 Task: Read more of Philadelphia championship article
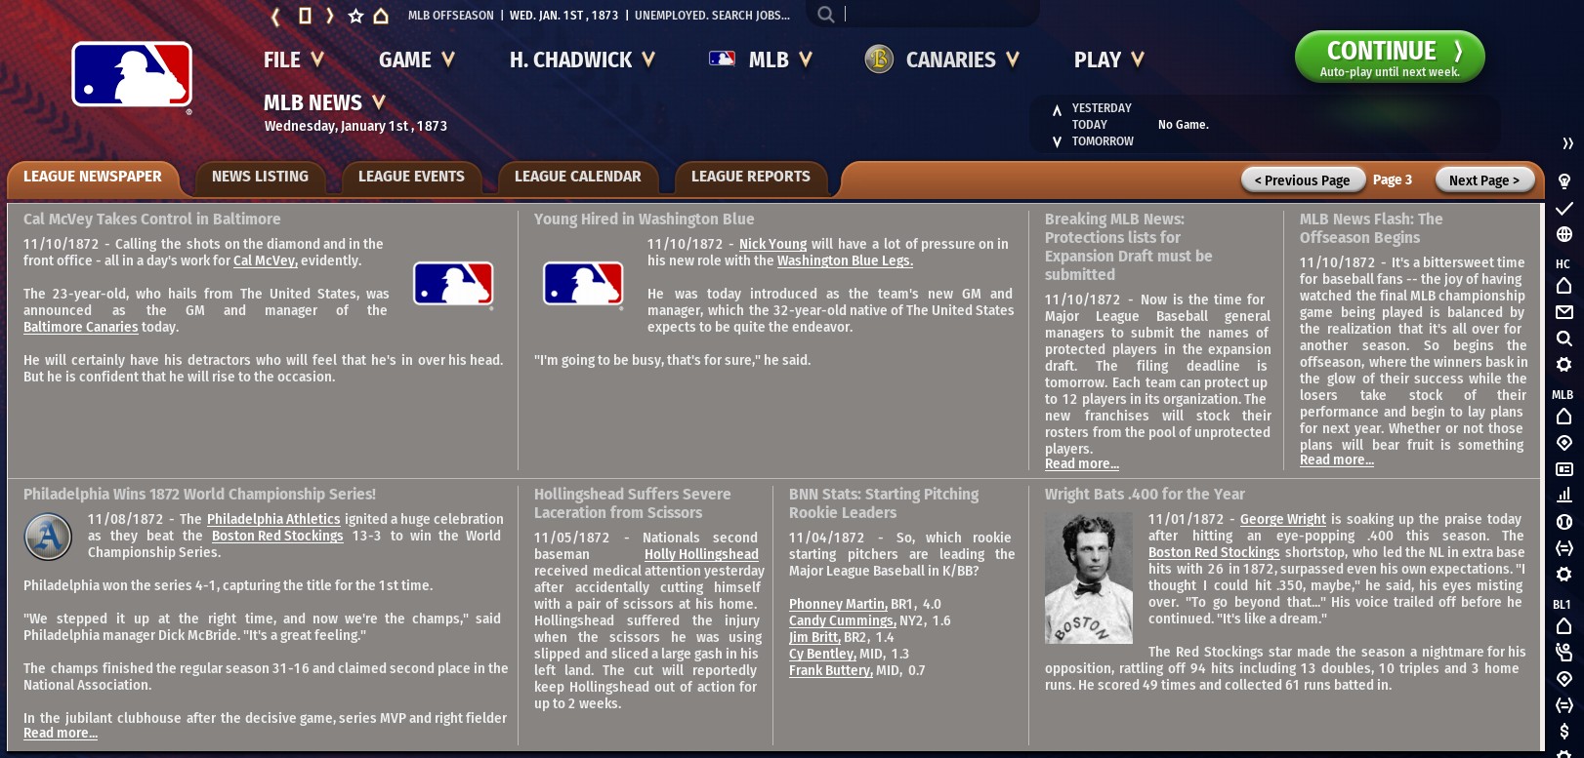point(61,734)
